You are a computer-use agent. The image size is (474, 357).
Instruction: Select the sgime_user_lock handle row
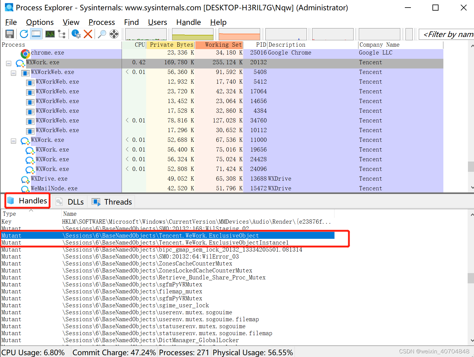[167, 305]
